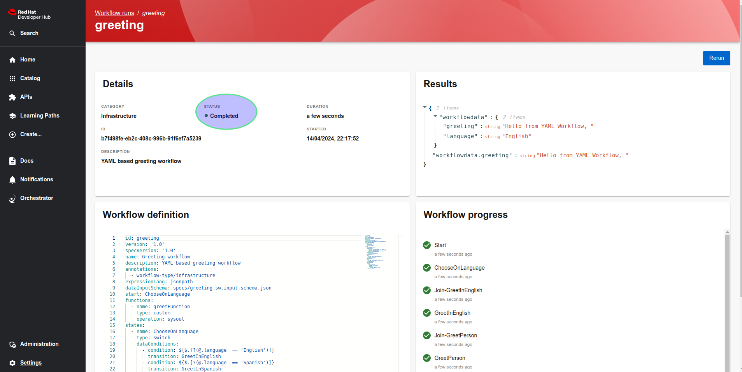Open Catalog via its grid icon
The image size is (742, 372).
tap(12, 79)
